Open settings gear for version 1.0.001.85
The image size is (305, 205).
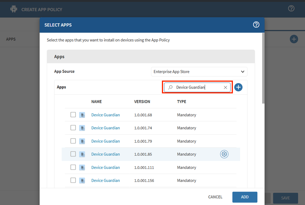coord(224,154)
